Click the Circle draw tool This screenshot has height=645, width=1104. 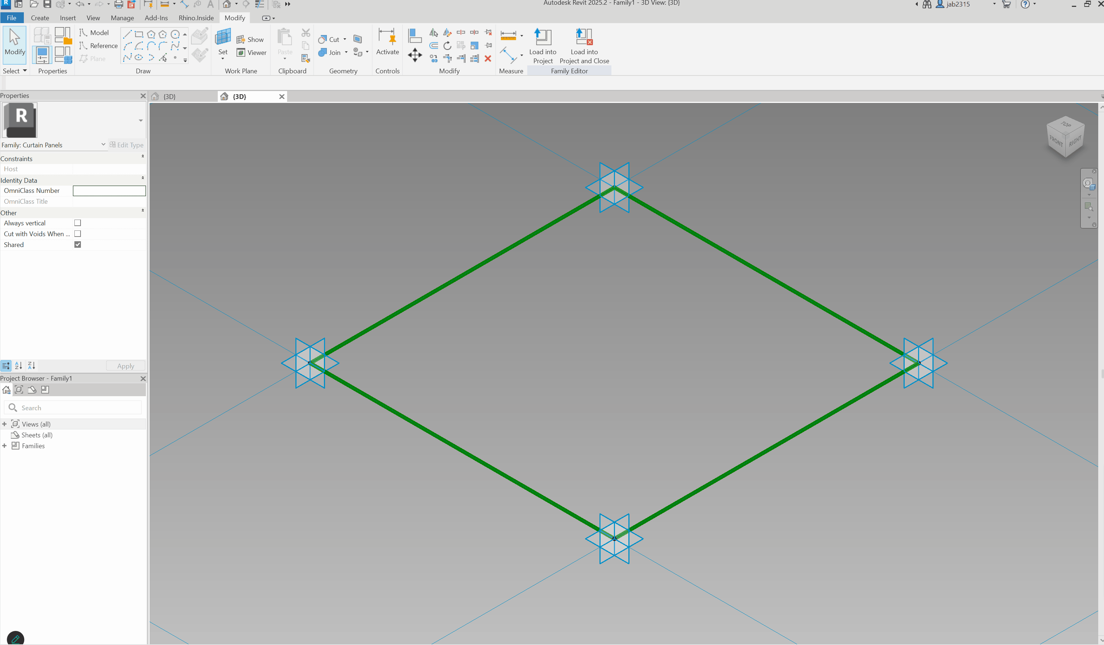175,34
